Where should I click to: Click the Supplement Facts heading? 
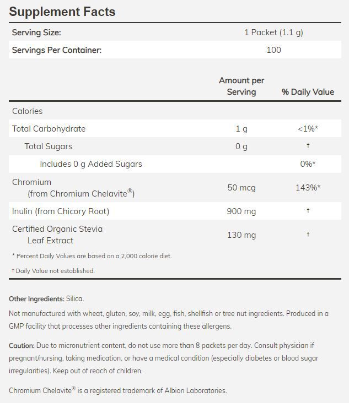(62, 12)
